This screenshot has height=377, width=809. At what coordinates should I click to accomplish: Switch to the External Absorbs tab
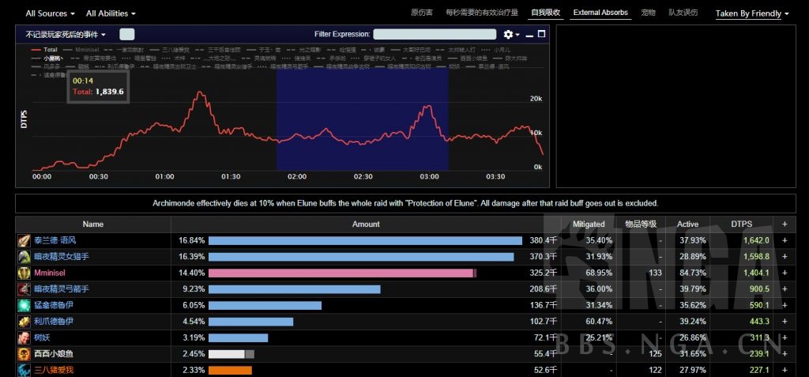click(600, 13)
